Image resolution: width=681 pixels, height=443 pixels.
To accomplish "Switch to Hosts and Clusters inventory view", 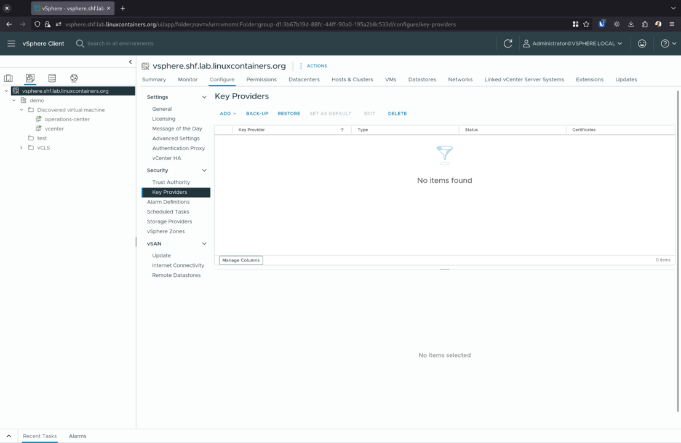I will pos(8,78).
